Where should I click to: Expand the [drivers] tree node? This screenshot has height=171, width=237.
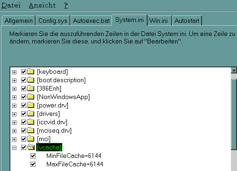[14, 114]
